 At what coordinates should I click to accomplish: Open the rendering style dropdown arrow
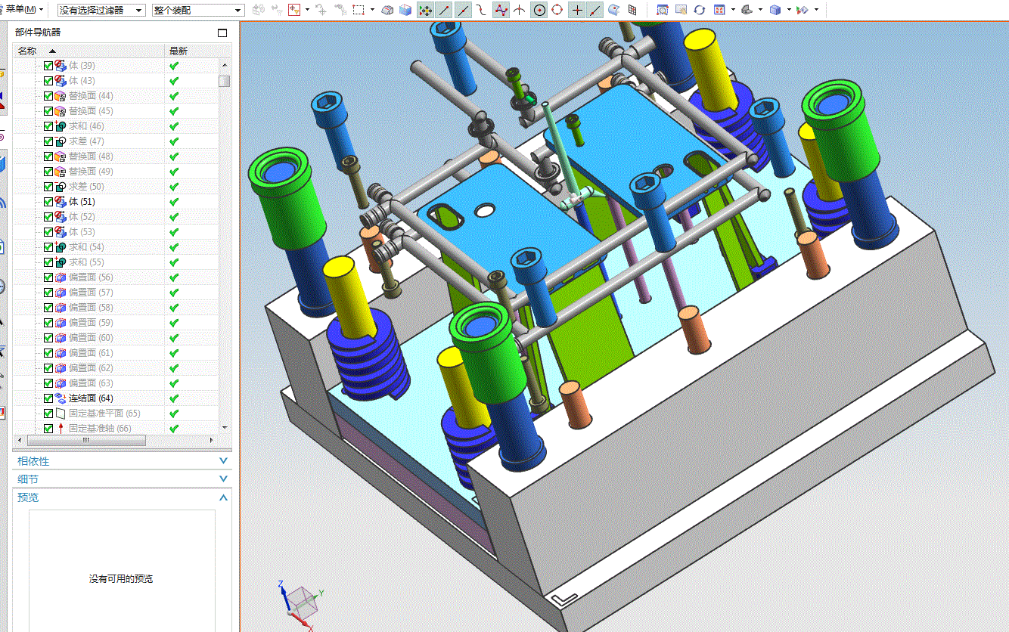point(789,10)
